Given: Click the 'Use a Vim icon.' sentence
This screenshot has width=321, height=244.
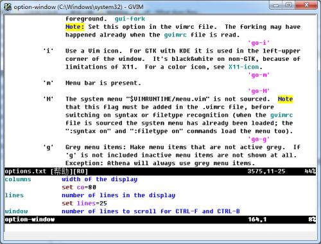Looking at the screenshot, I should [x=94, y=51].
